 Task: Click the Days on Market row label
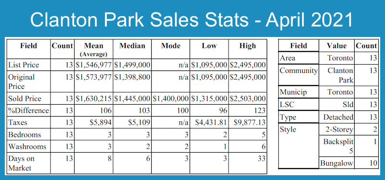click(21, 163)
